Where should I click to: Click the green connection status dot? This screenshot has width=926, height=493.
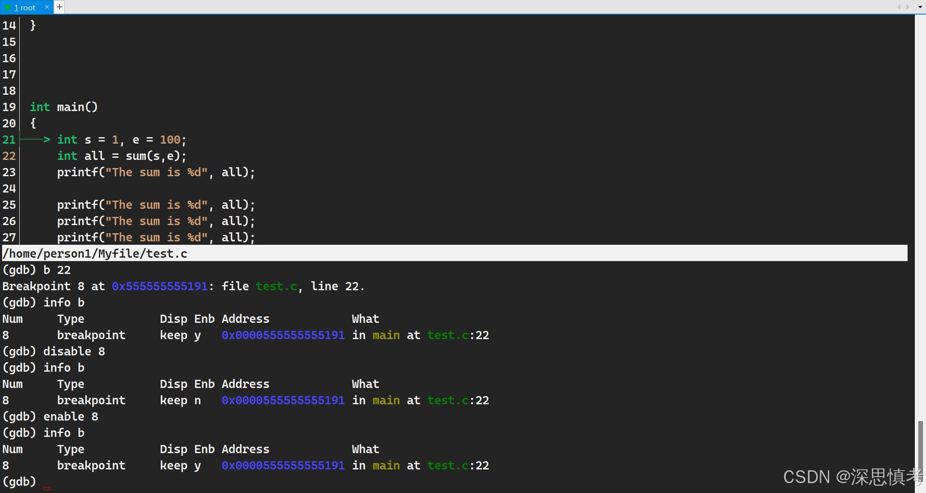[8, 7]
